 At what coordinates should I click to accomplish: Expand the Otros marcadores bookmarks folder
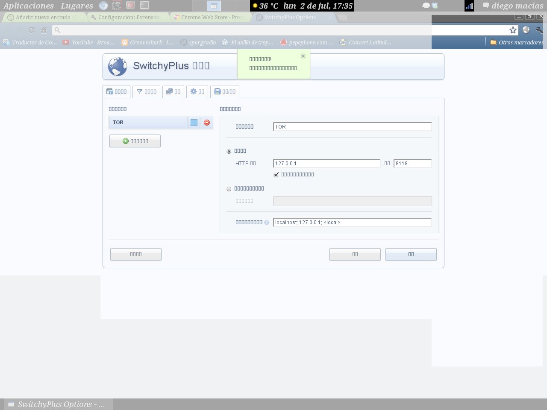point(517,42)
